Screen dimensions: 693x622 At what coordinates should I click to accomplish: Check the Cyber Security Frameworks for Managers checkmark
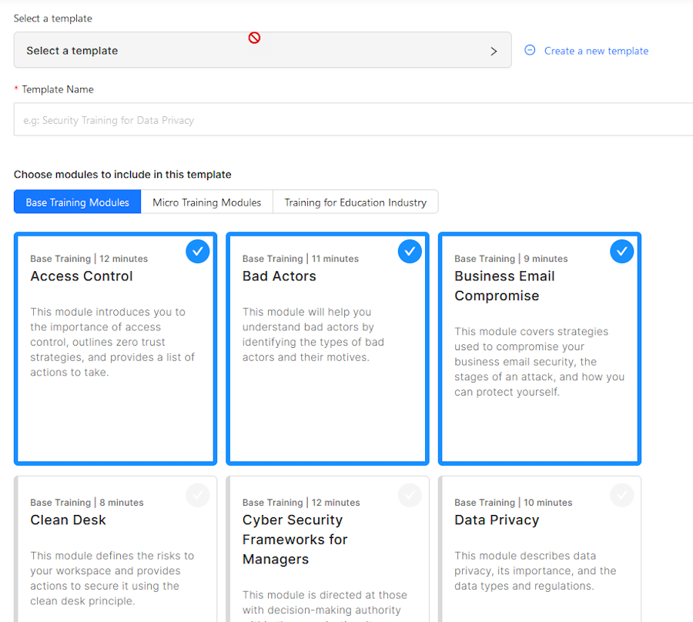click(x=410, y=495)
